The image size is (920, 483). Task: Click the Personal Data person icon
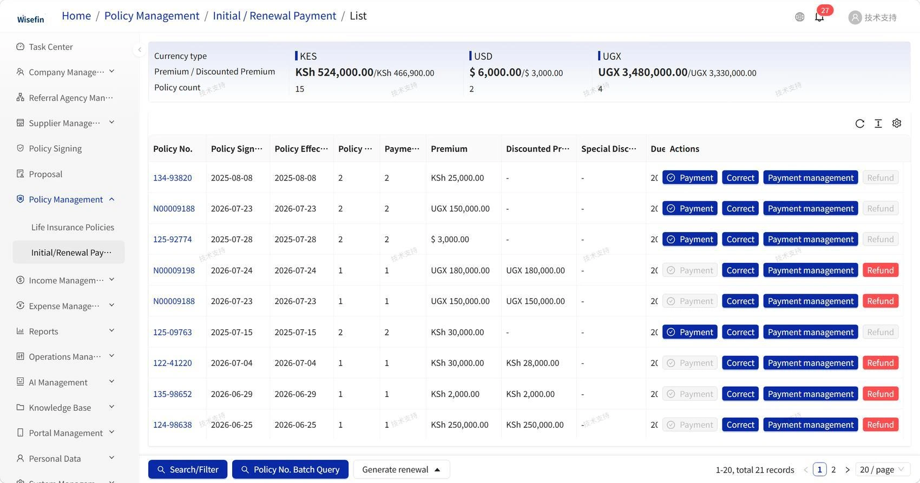coord(20,458)
